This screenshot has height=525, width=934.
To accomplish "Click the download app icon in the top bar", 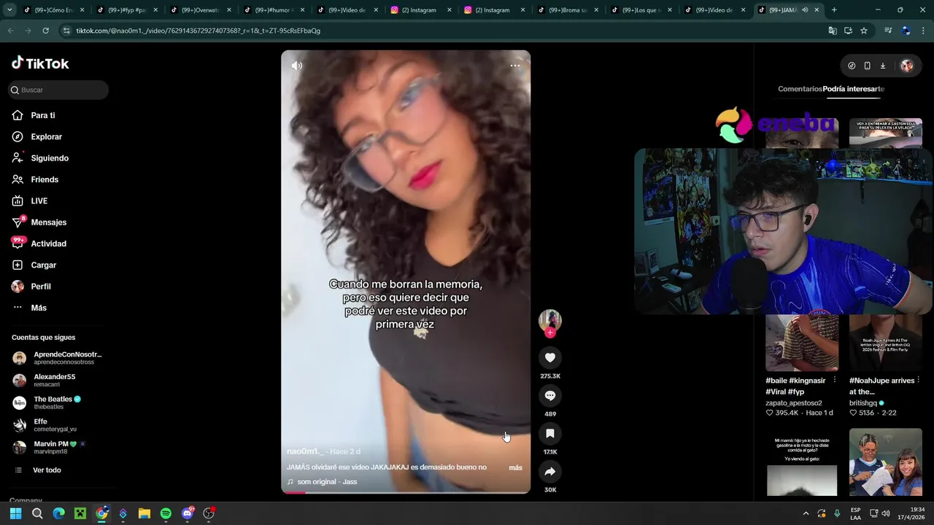I will [x=882, y=66].
